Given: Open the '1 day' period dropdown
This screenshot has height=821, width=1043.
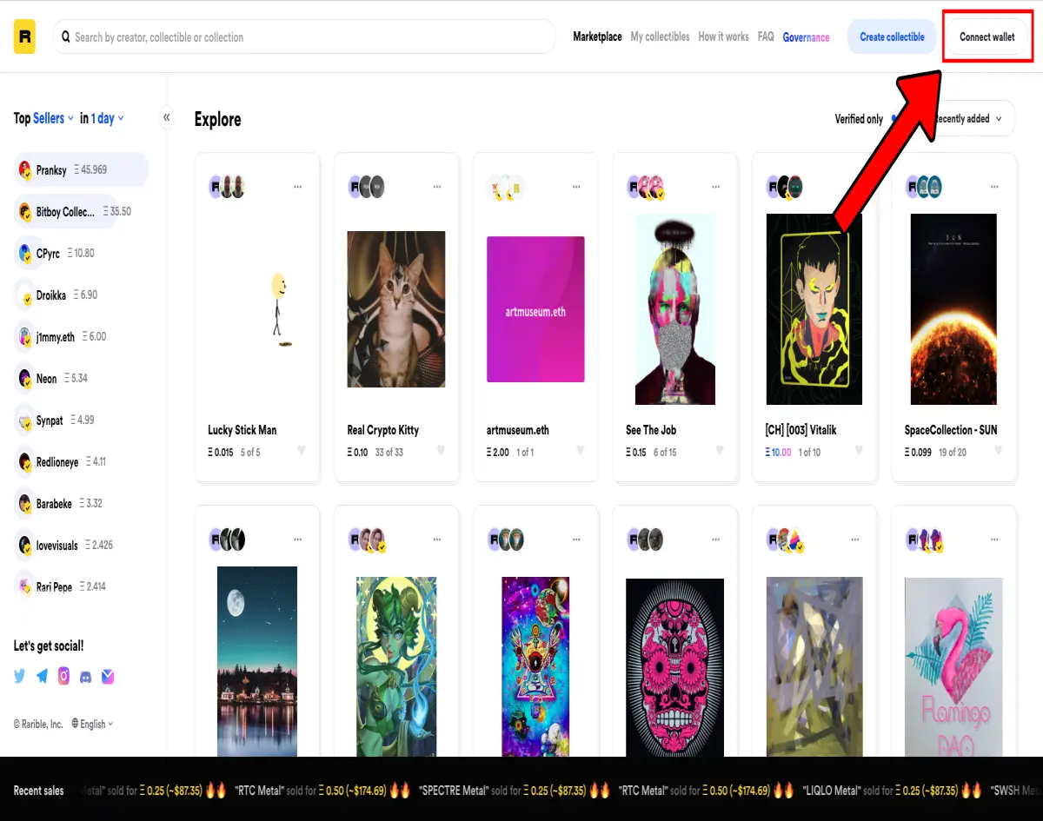Looking at the screenshot, I should coord(108,118).
